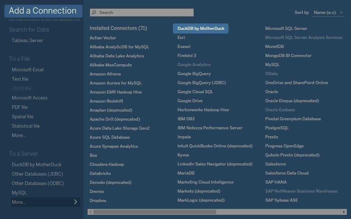The width and height of the screenshot is (351, 219).
Task: Click the scrollbar left arrow
Action: [90, 212]
